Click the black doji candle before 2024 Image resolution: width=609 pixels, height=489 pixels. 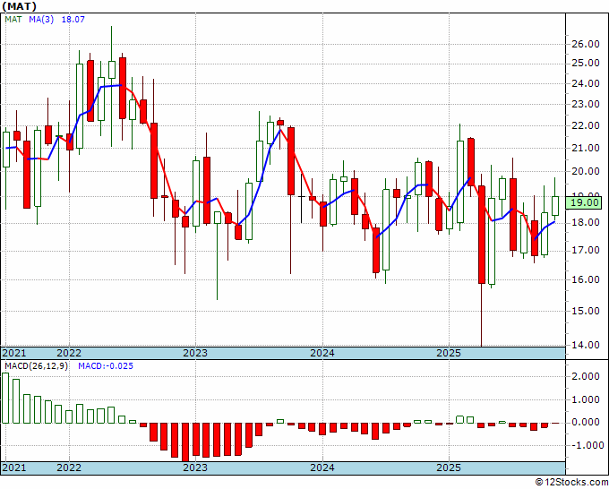302,197
